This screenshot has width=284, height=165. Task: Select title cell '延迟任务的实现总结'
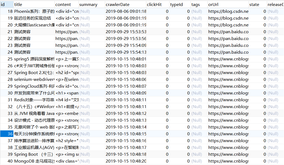(34, 18)
